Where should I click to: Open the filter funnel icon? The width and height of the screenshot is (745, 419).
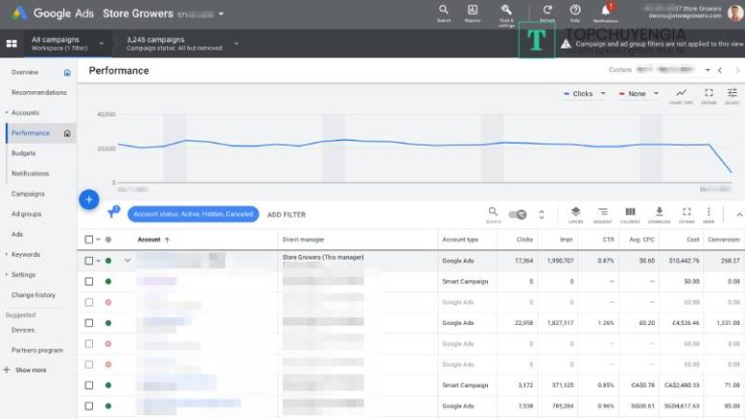pyautogui.click(x=113, y=212)
